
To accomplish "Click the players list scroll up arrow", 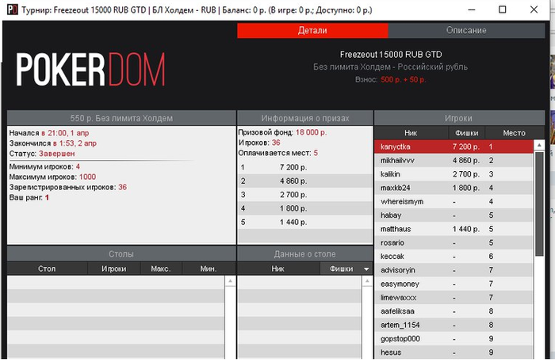I will click(539, 145).
